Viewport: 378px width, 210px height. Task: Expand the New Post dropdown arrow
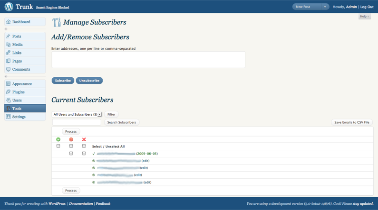click(325, 7)
